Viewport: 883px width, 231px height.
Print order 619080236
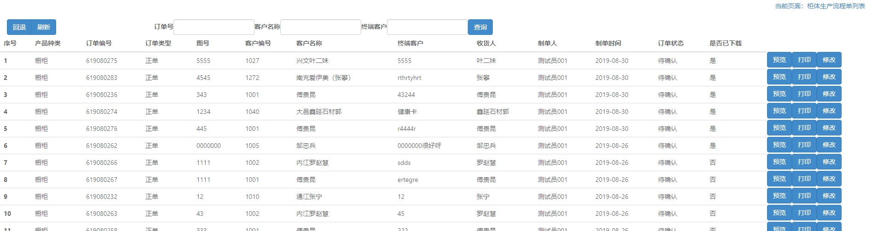804,94
